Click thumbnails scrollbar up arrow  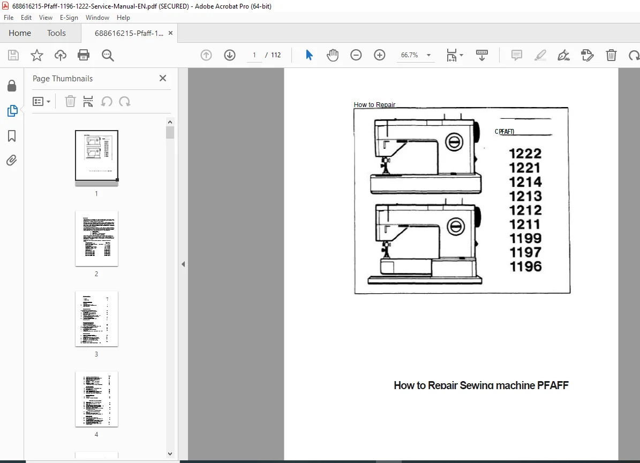[170, 122]
